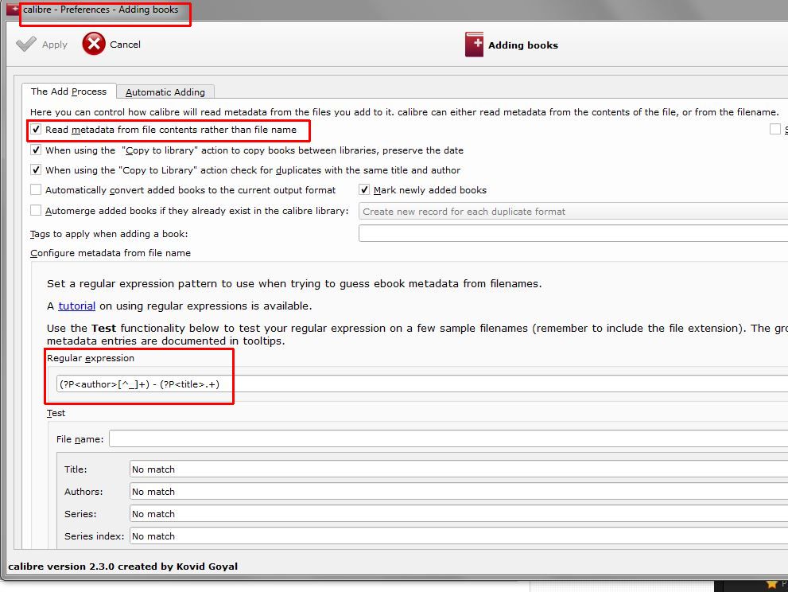Click the Series No match result field
788x592 pixels.
tap(459, 513)
